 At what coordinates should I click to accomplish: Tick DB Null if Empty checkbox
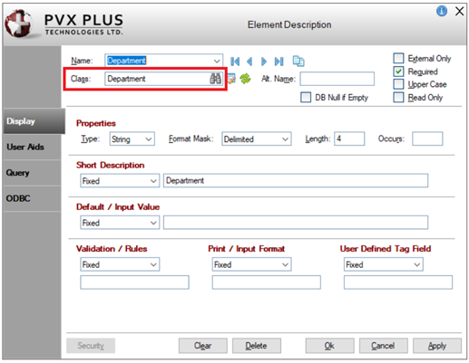(306, 97)
